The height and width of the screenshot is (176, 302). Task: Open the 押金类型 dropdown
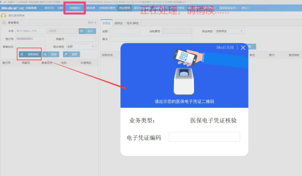230,31
